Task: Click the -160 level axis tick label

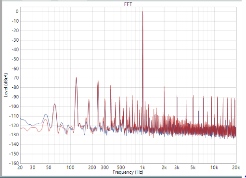Action: click(x=14, y=163)
